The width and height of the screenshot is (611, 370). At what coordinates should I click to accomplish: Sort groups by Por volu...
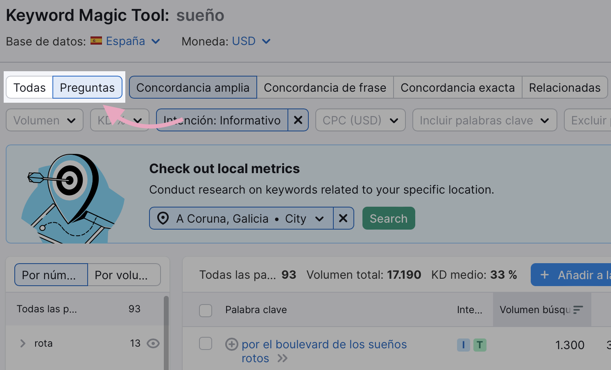pyautogui.click(x=124, y=275)
